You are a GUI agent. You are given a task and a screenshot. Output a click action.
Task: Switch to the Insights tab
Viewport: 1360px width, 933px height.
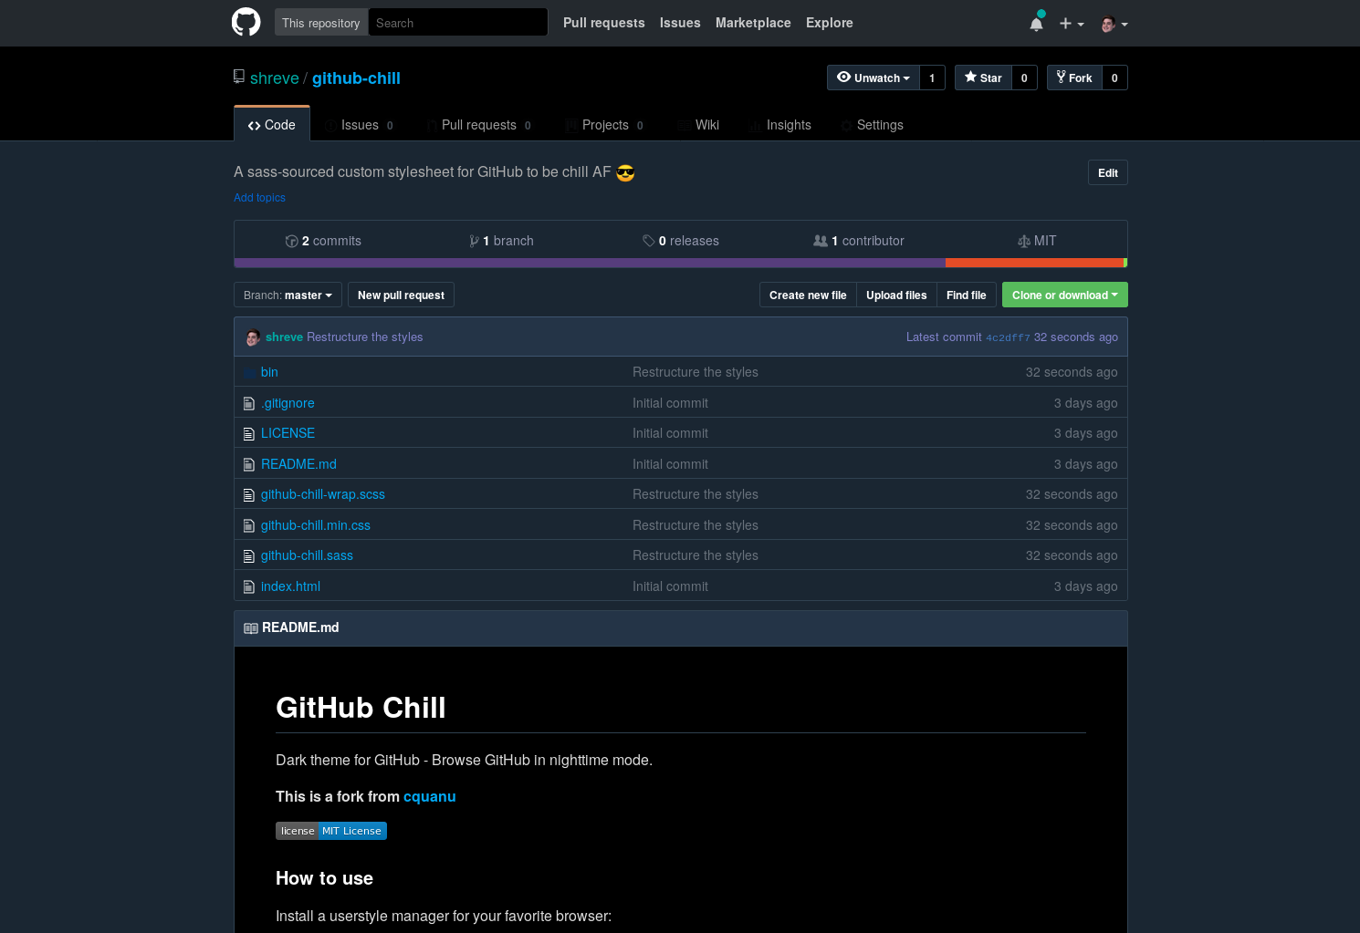[x=779, y=125]
